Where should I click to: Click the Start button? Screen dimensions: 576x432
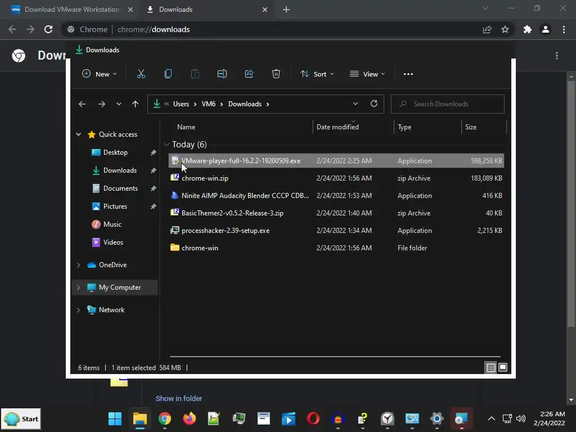(21, 419)
